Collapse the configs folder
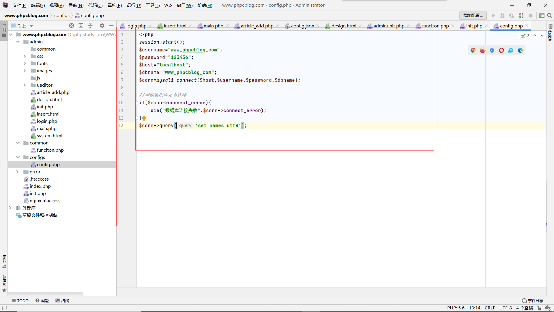 18,157
